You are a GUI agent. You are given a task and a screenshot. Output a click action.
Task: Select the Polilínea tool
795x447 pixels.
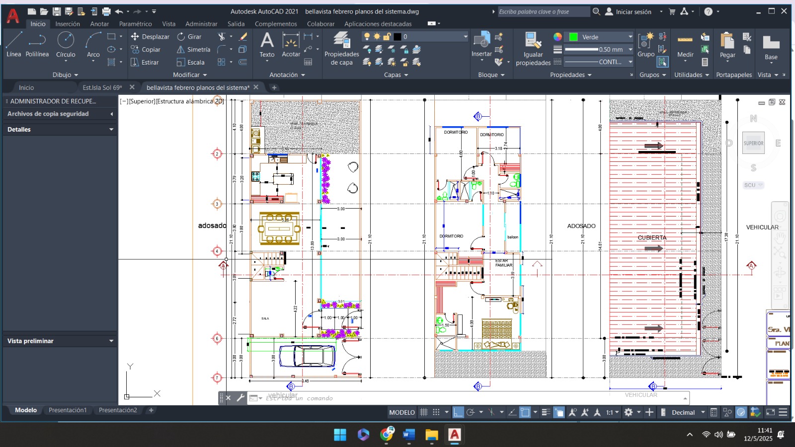[x=37, y=44]
